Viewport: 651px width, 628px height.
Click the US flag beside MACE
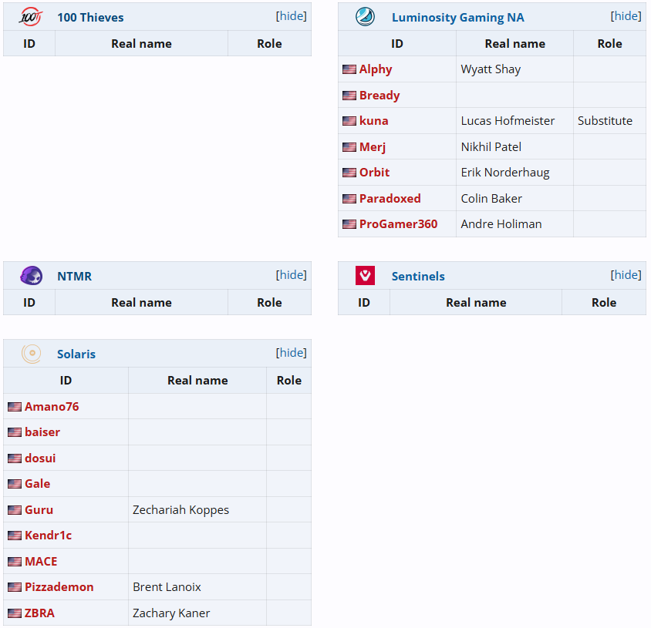point(15,562)
